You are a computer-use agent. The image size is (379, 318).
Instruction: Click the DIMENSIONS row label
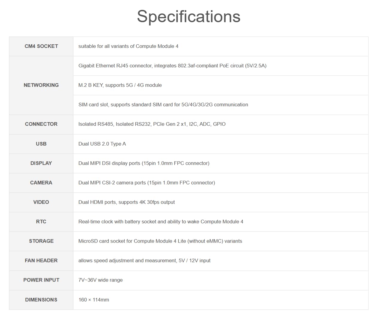(41, 300)
